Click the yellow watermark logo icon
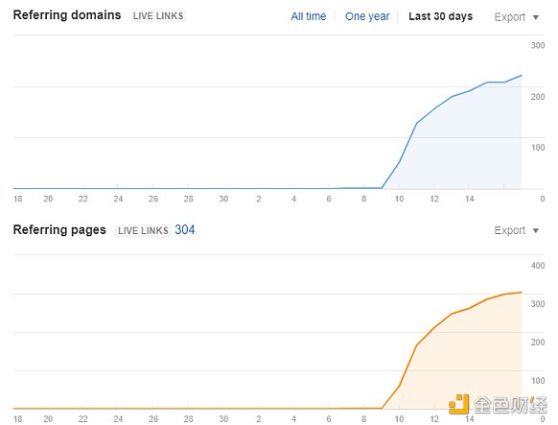 458,404
